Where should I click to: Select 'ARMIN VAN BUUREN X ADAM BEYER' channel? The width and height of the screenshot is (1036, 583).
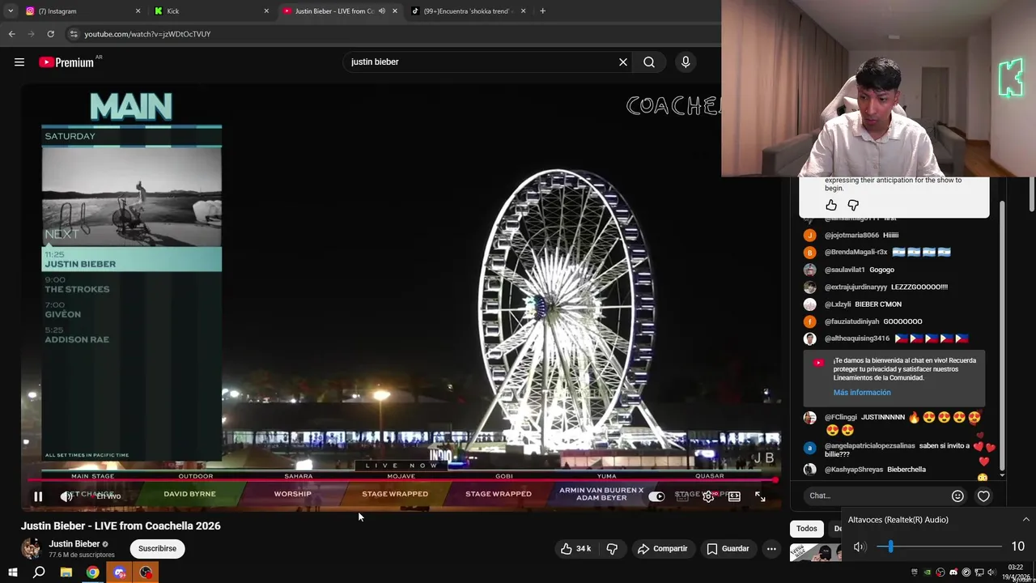point(601,494)
